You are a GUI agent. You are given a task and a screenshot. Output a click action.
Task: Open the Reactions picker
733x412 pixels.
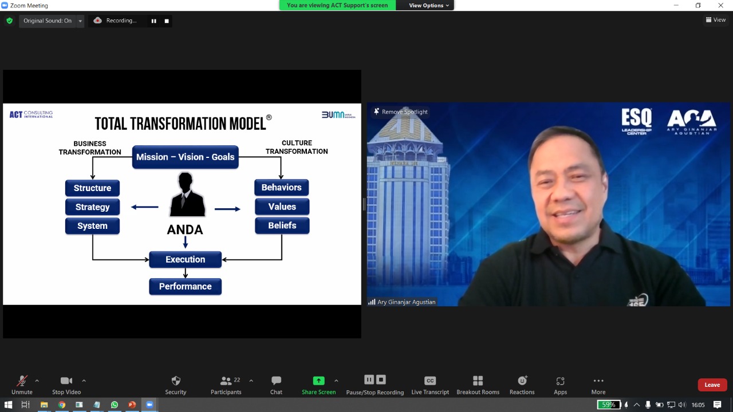coord(522,385)
